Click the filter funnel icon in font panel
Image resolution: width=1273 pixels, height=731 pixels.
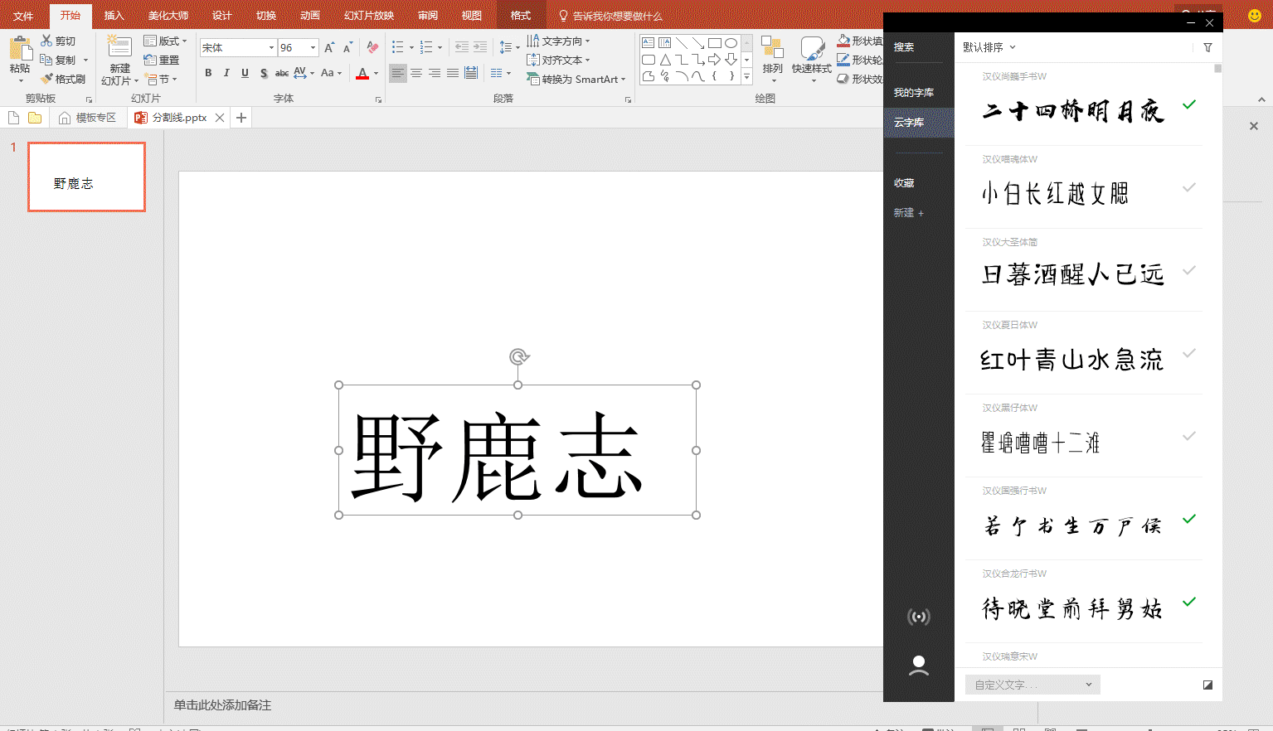coord(1207,47)
